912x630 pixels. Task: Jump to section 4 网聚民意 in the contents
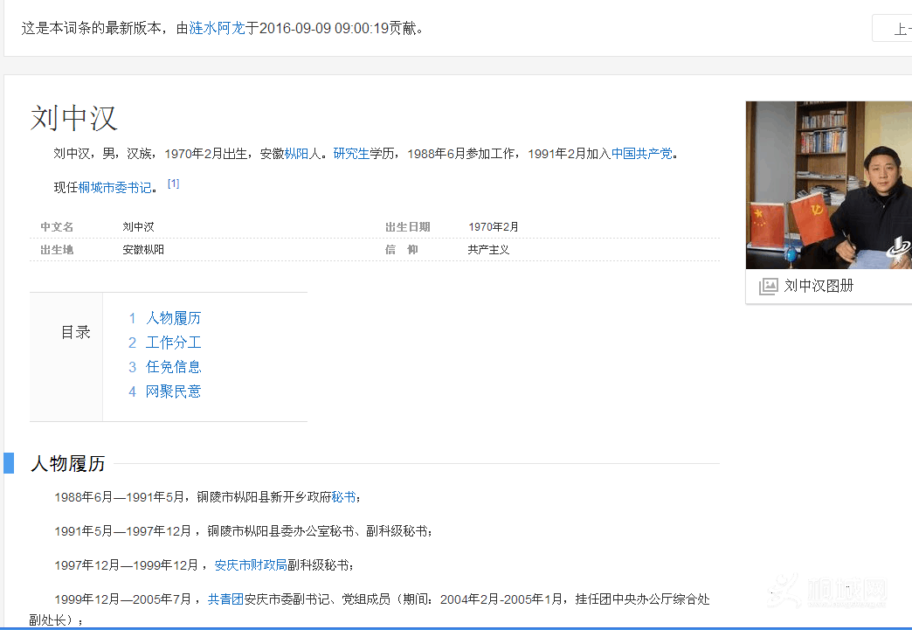point(174,391)
